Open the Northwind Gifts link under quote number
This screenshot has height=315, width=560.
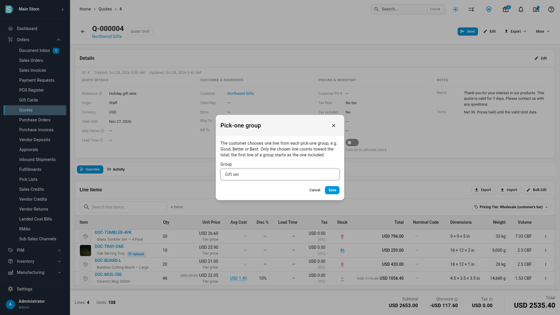[x=107, y=36]
